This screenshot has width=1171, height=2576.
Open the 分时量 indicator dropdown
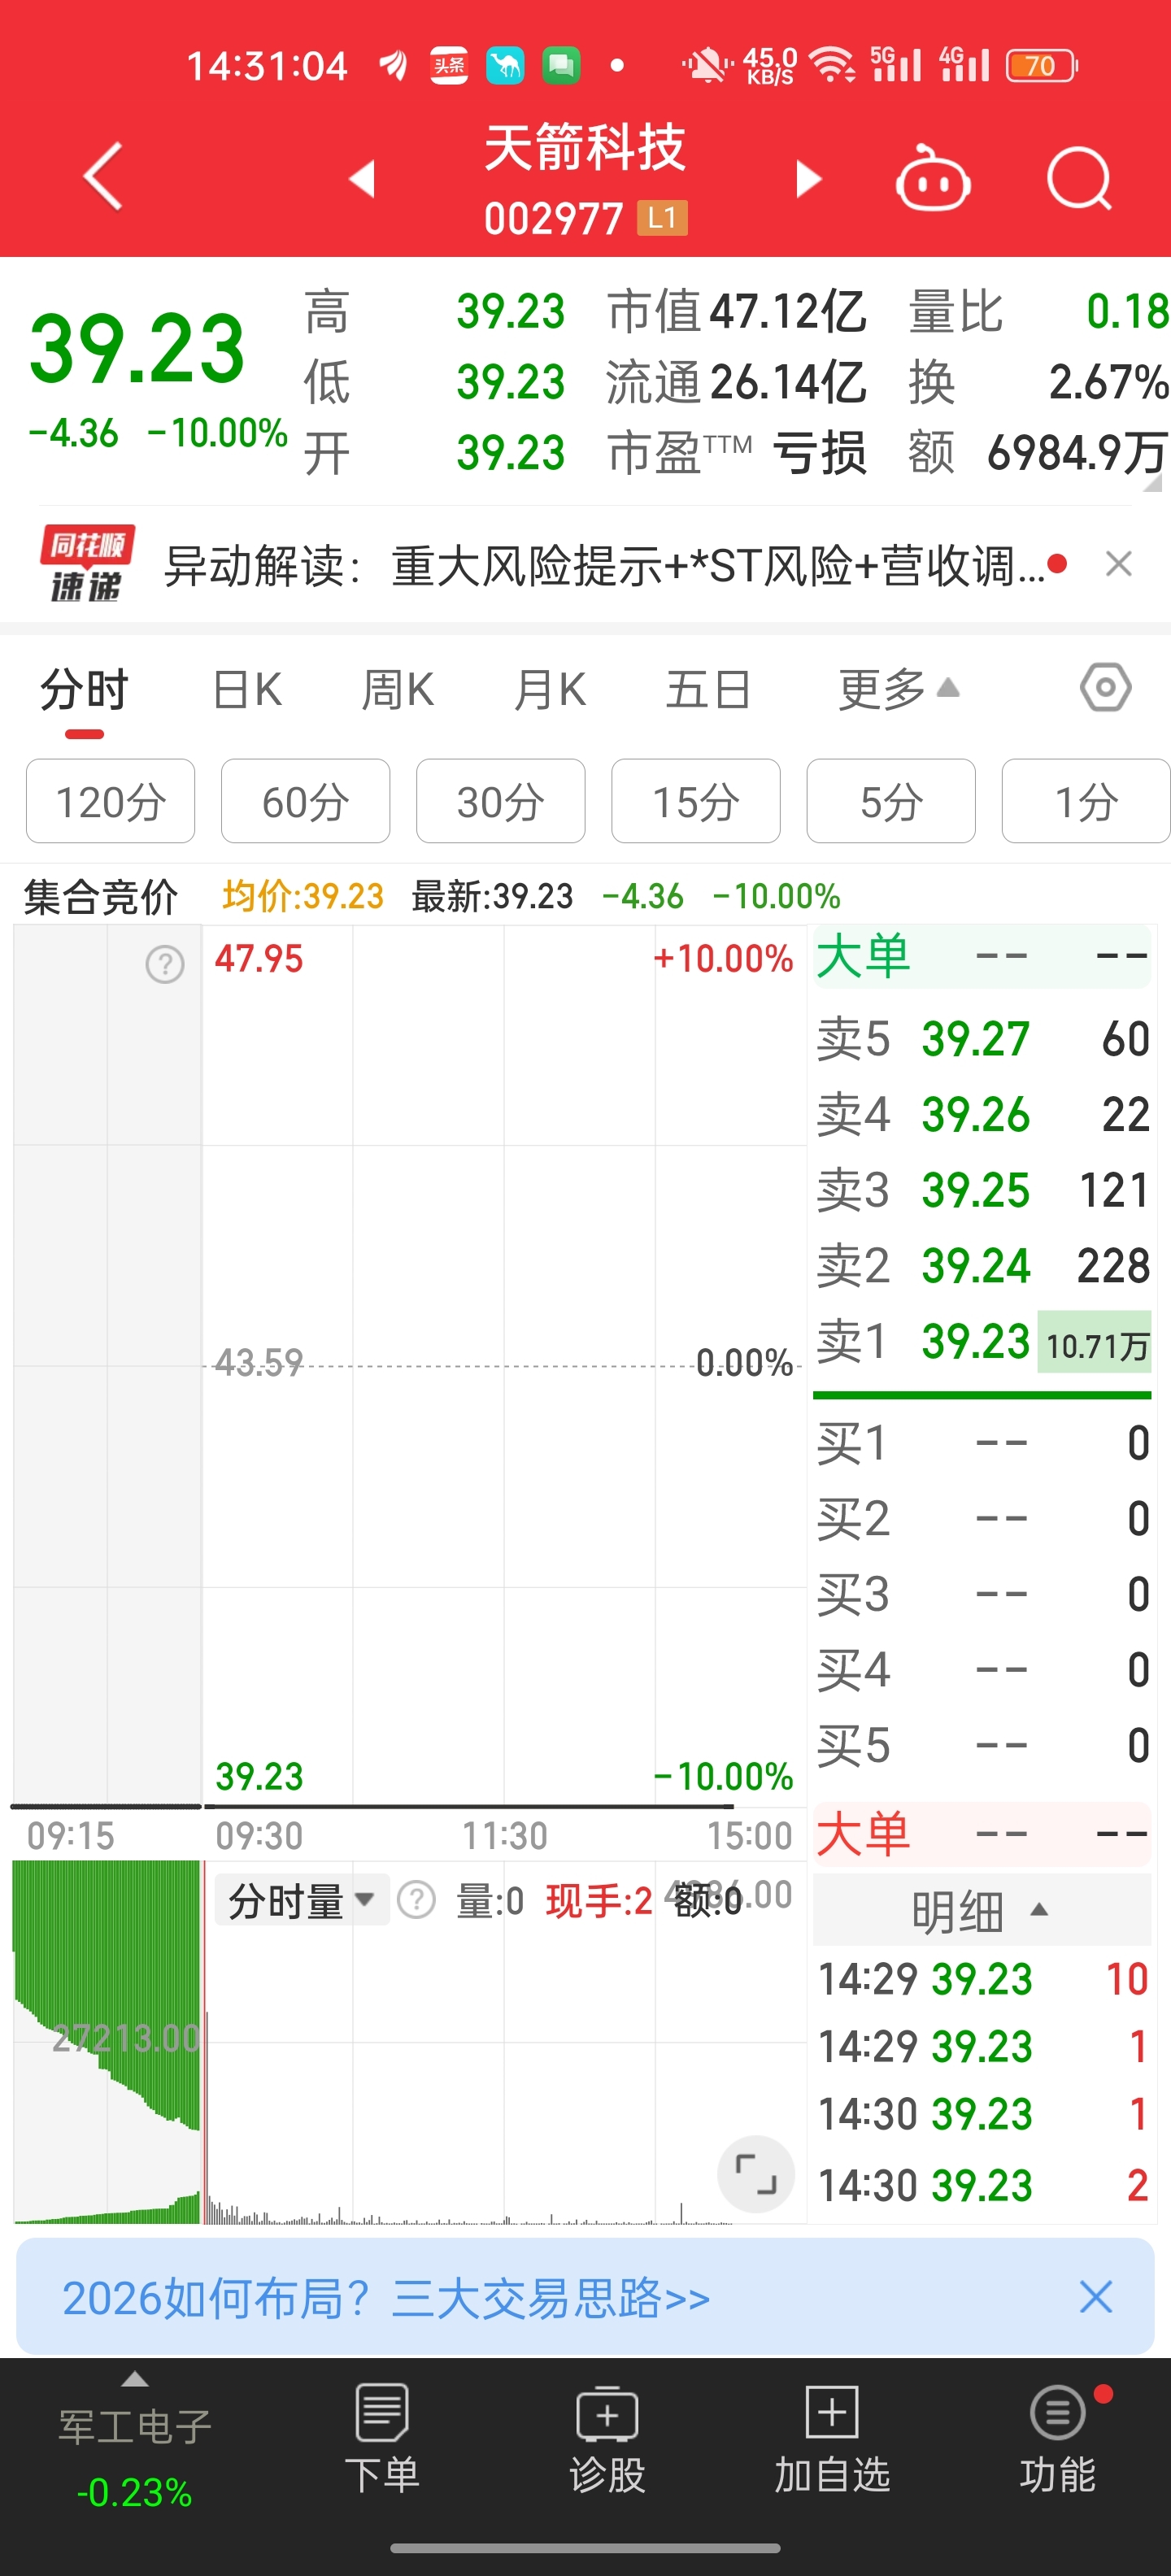coord(301,1900)
